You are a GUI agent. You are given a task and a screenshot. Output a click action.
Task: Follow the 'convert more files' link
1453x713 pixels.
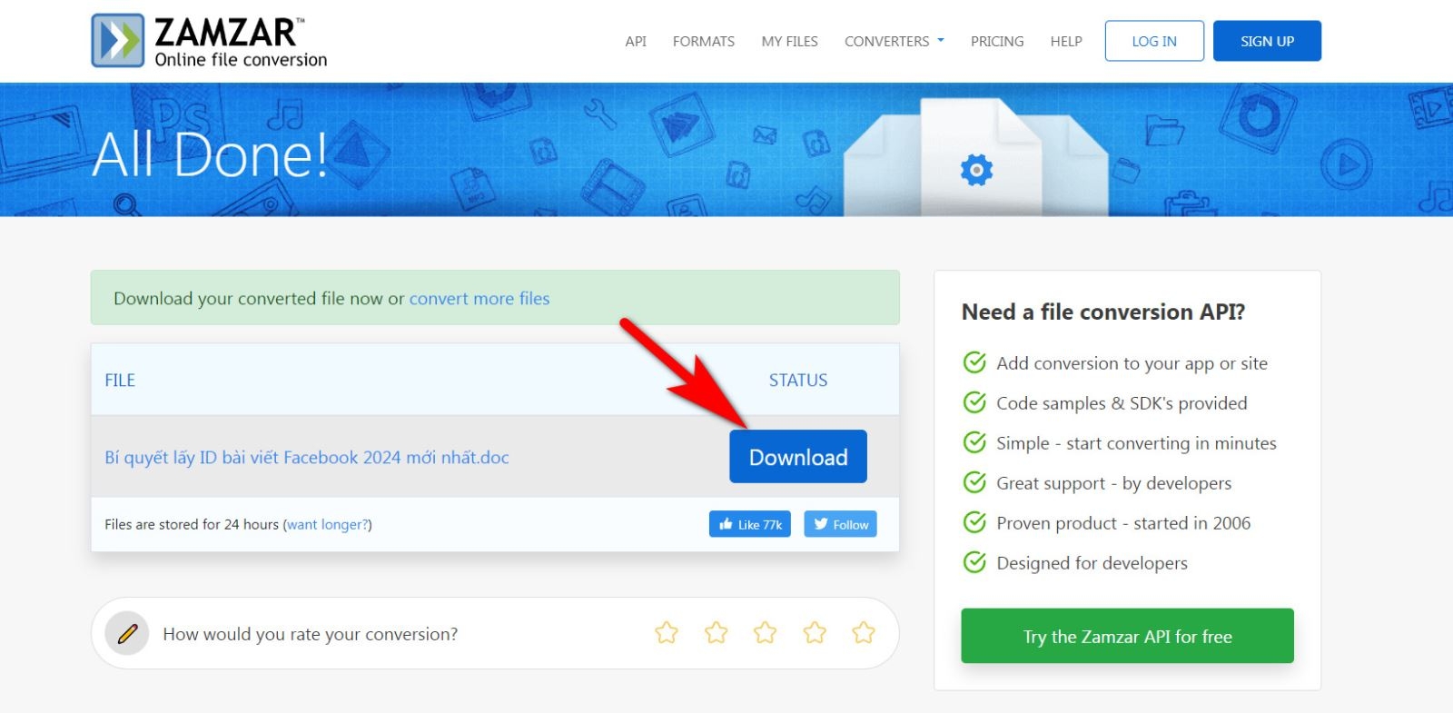point(479,298)
